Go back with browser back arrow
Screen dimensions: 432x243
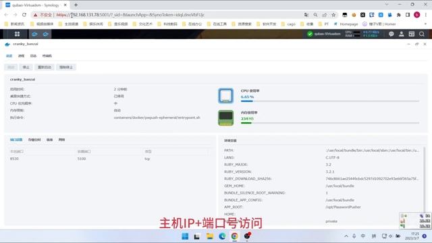6,15
